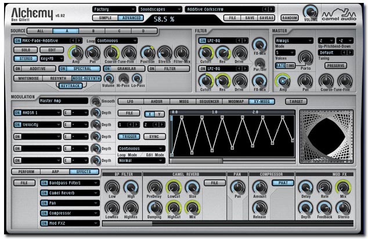
Task: Click the master Volume knob
Action: [311, 12]
